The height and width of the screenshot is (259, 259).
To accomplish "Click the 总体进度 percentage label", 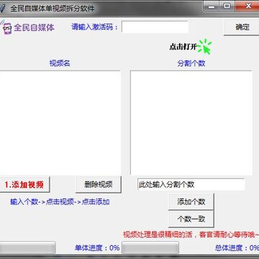I will [237, 247].
